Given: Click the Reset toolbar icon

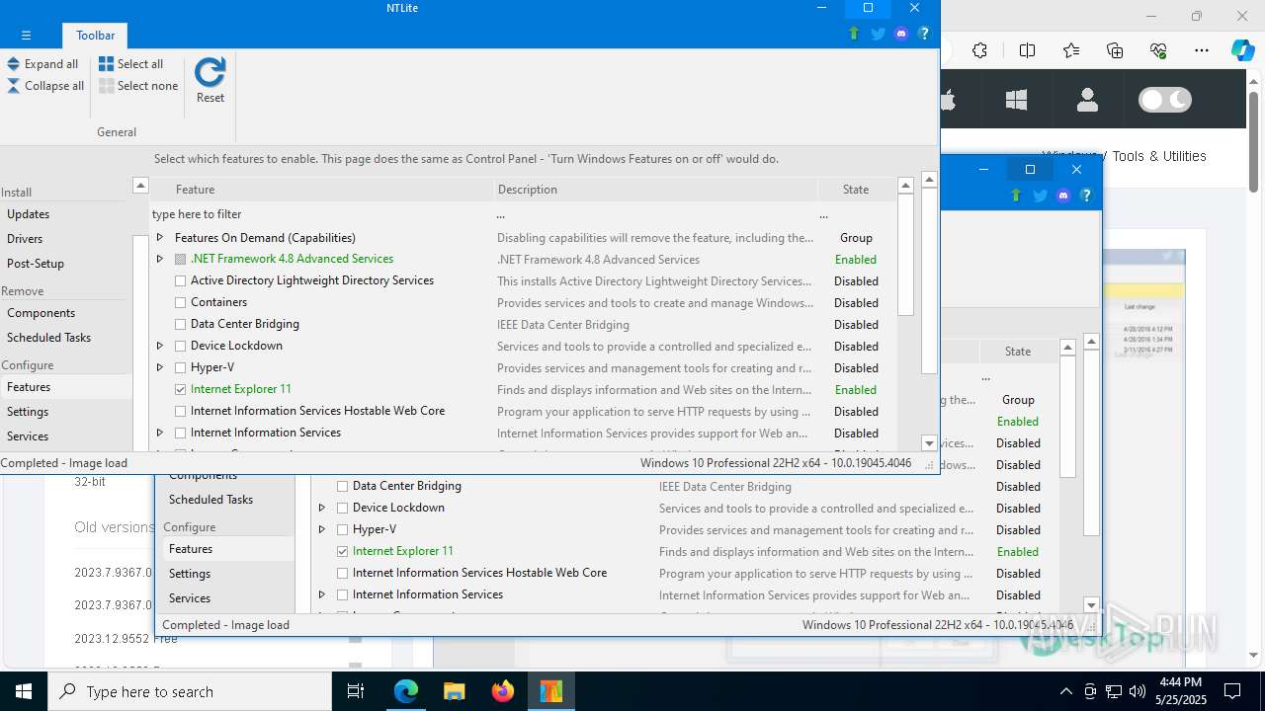Looking at the screenshot, I should coord(210,80).
